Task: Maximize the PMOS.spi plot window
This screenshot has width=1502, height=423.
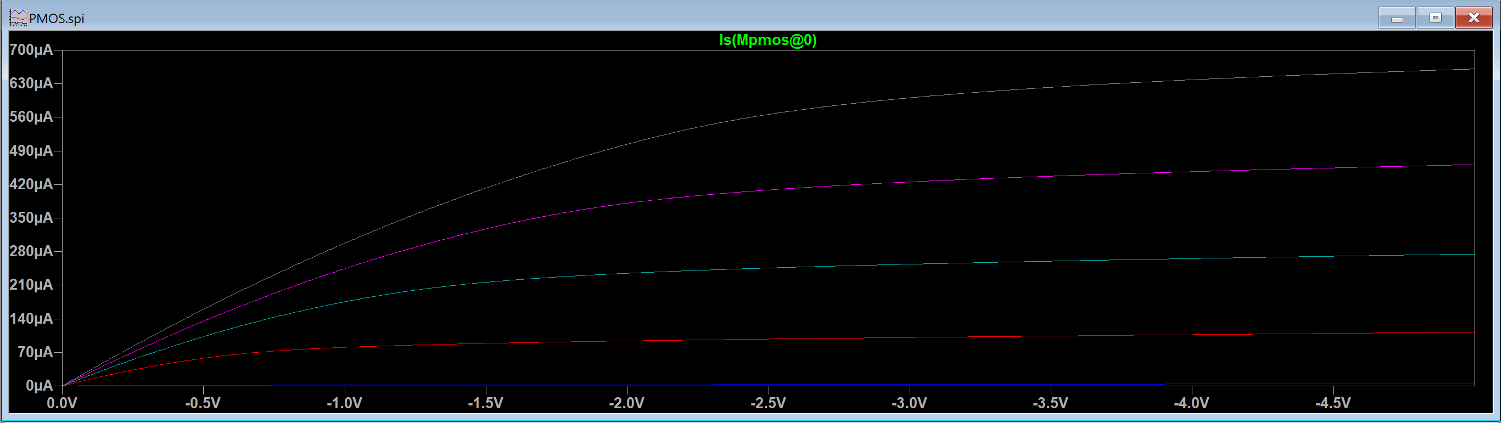Action: 1435,18
